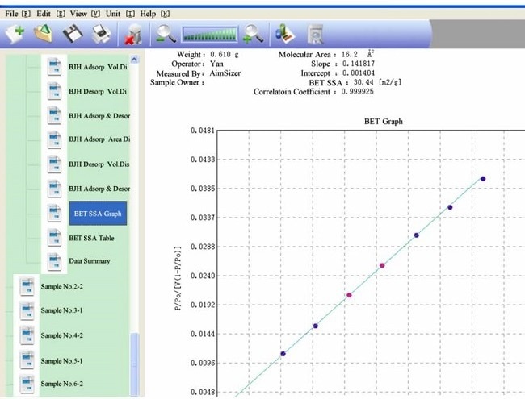Select Sample No.4-2 in the tree

pyautogui.click(x=61, y=335)
